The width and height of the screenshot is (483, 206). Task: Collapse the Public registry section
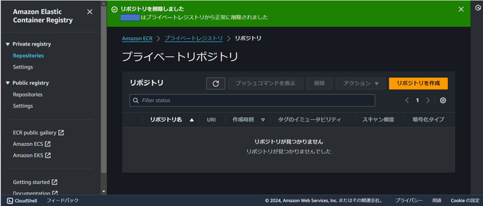(x=8, y=83)
